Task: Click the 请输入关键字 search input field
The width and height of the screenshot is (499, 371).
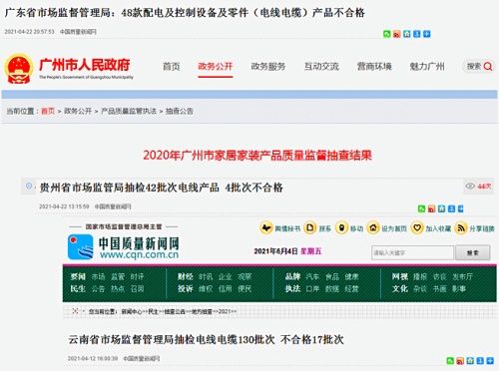Action: tap(412, 252)
